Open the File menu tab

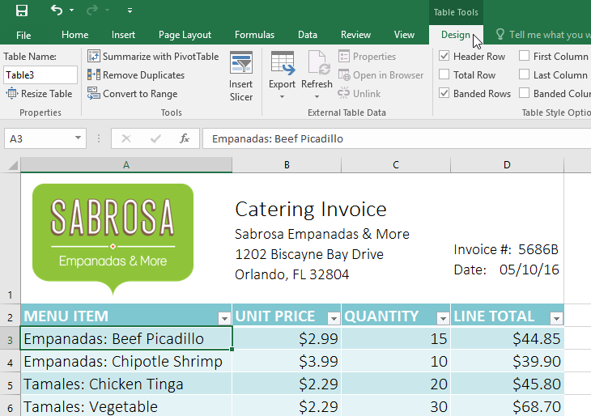click(x=23, y=35)
